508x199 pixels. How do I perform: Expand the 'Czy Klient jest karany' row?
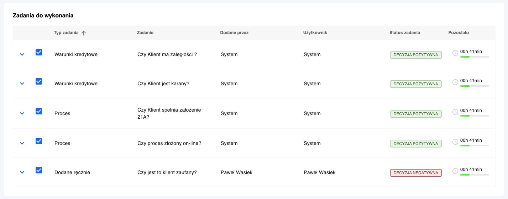[x=22, y=84]
